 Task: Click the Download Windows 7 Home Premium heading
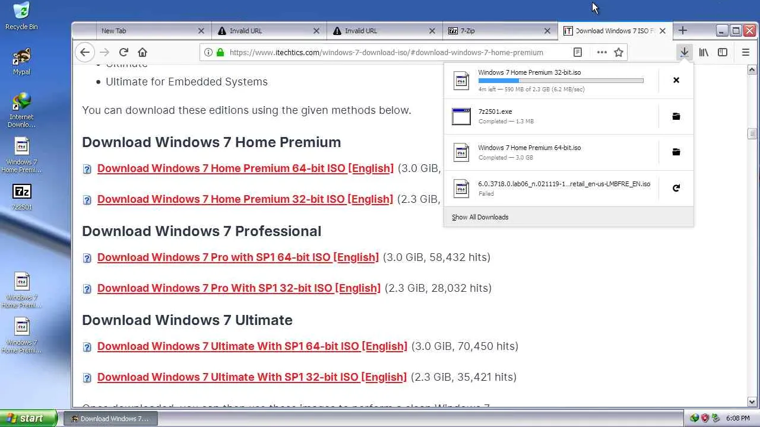point(211,142)
